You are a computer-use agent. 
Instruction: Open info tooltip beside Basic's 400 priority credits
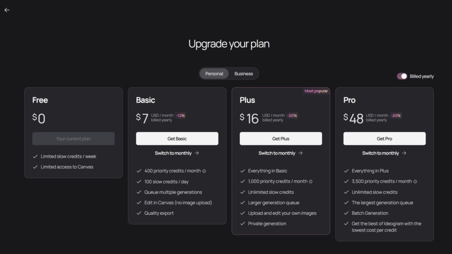point(205,171)
